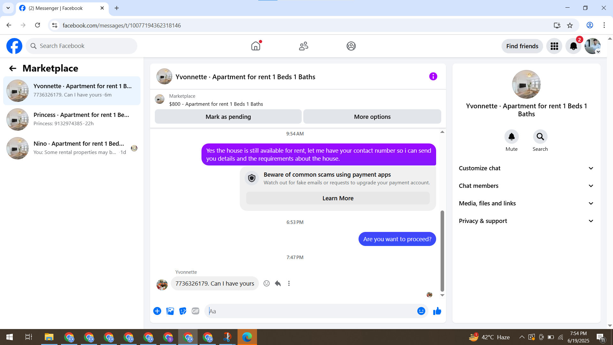Open conversation information icon
This screenshot has height=345, width=613.
433,76
